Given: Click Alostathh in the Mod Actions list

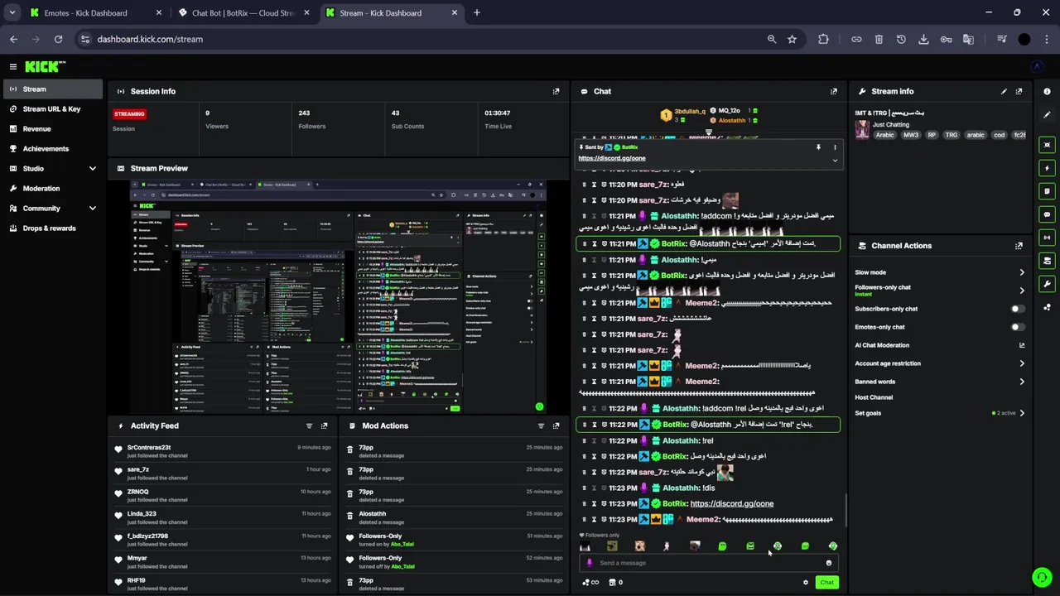Looking at the screenshot, I should click(372, 514).
